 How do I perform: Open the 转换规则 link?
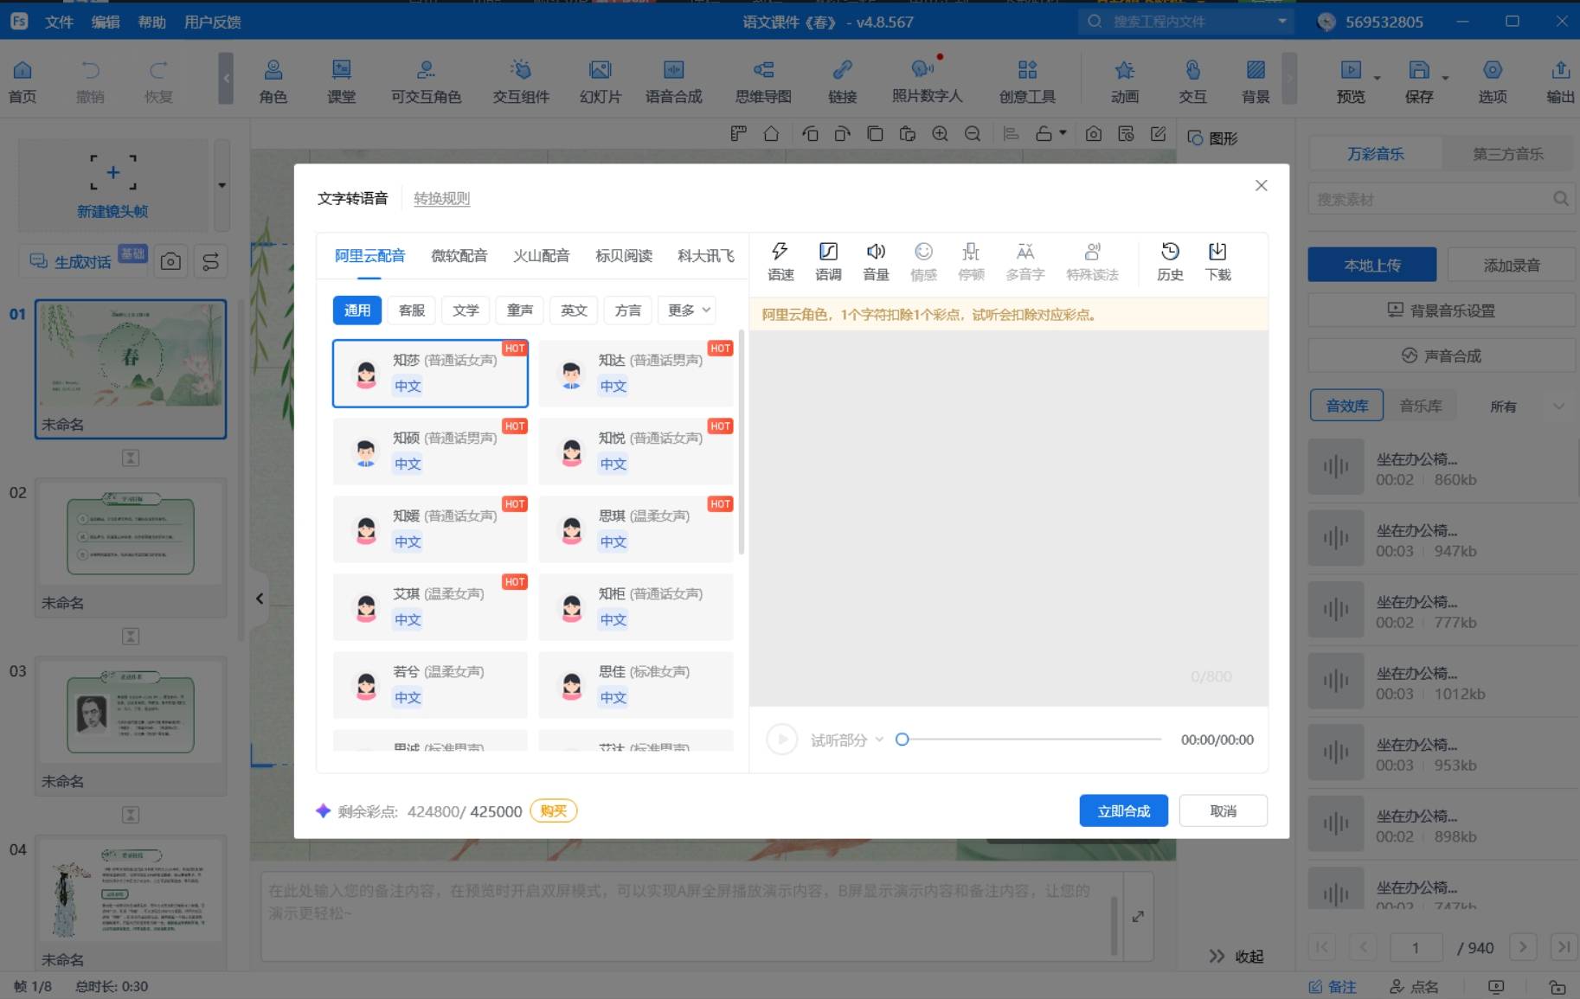(441, 199)
